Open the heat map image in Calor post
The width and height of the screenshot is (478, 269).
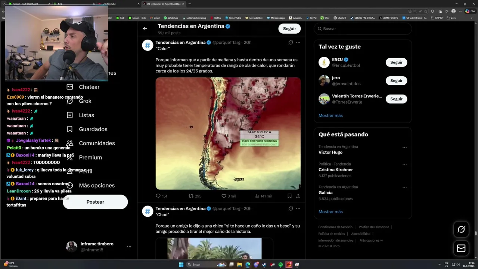pos(228,133)
